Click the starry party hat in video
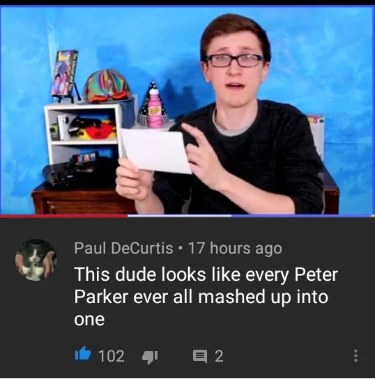The width and height of the screenshot is (375, 379). 153,103
